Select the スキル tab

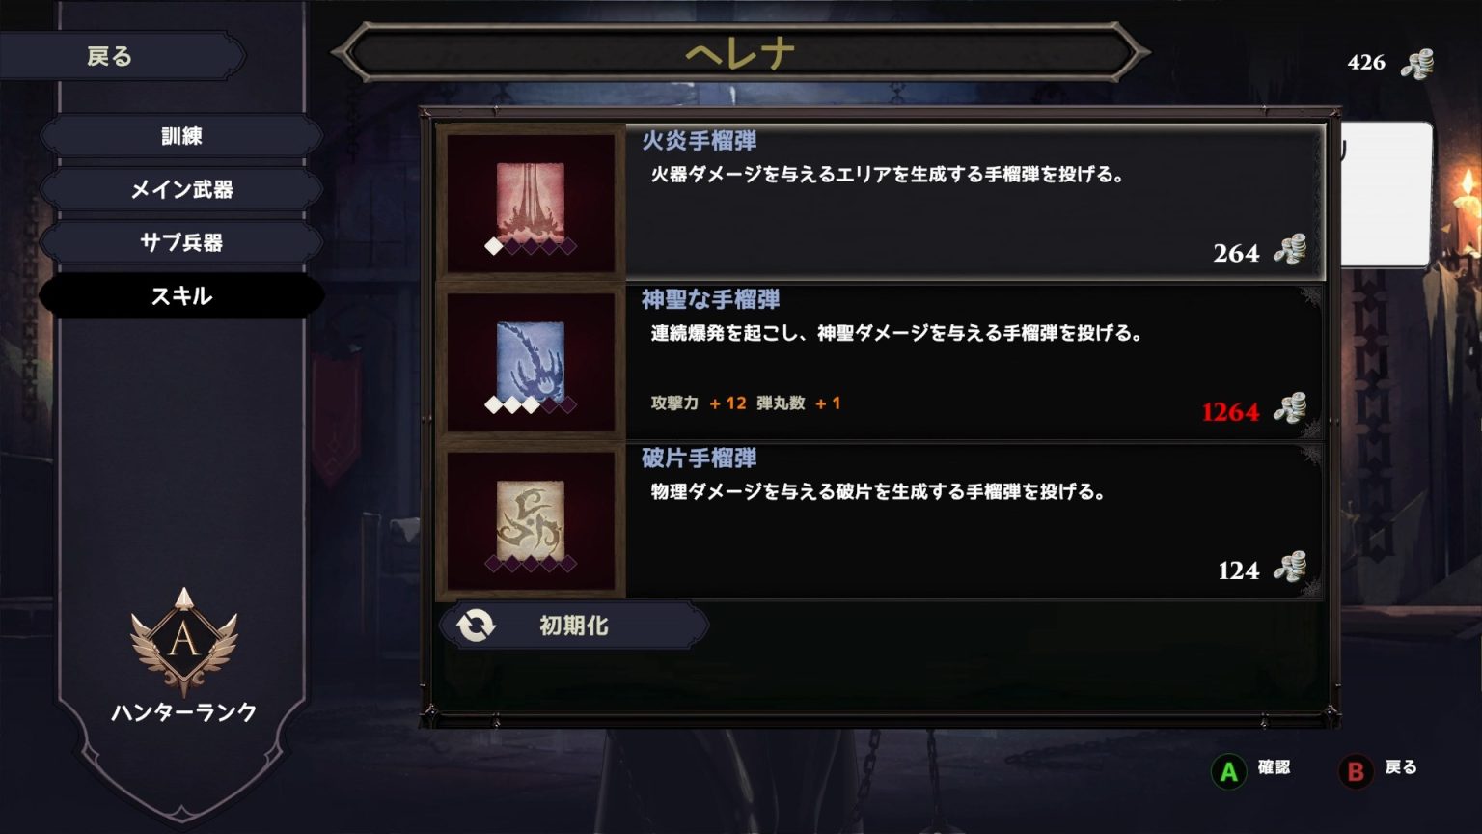pyautogui.click(x=181, y=295)
